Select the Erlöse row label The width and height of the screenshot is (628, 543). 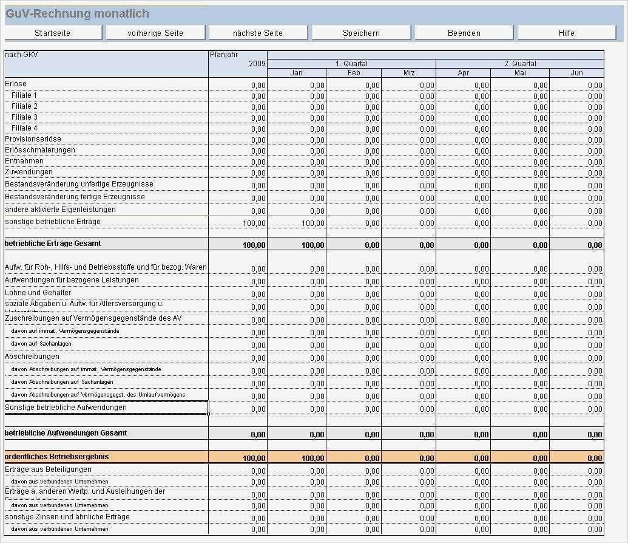pos(16,84)
